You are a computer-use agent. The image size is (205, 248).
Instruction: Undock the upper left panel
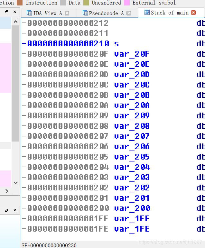pos(6,12)
